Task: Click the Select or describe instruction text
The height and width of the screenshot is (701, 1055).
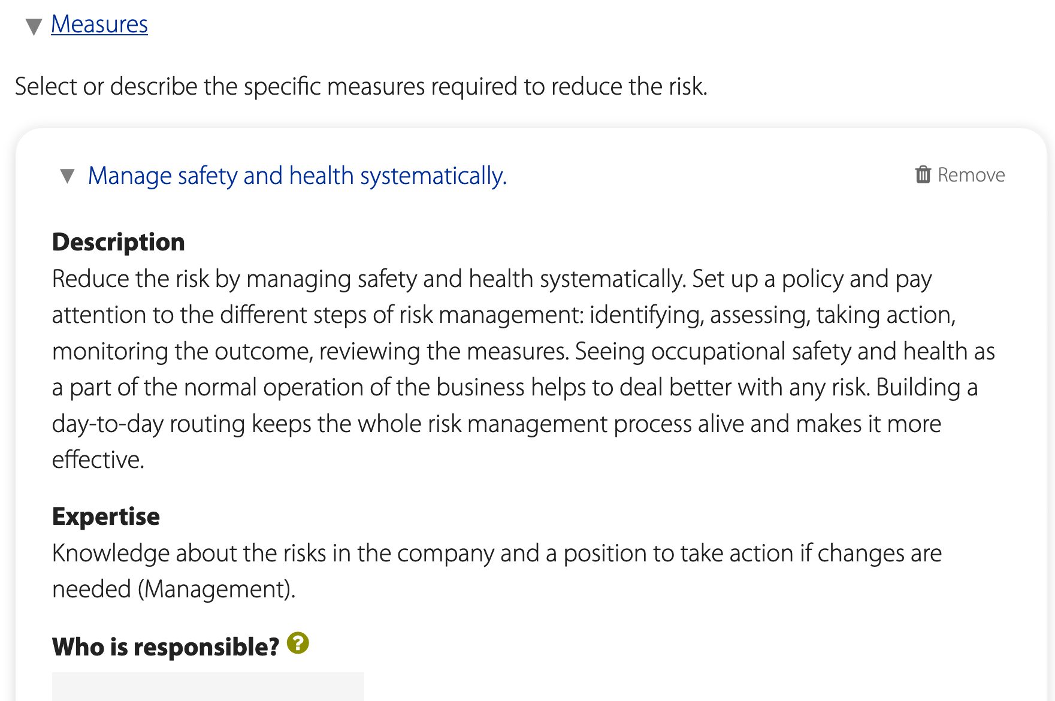Action: pyautogui.click(x=361, y=87)
